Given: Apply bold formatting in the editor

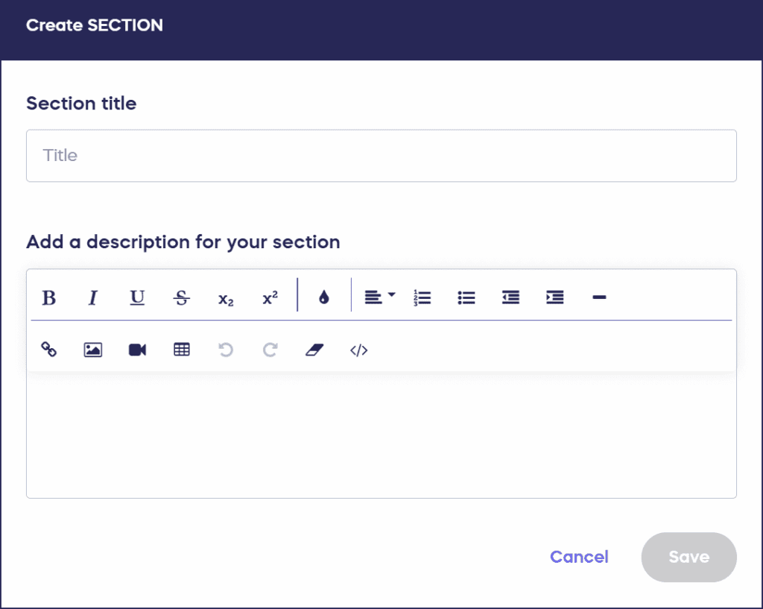Looking at the screenshot, I should tap(48, 297).
